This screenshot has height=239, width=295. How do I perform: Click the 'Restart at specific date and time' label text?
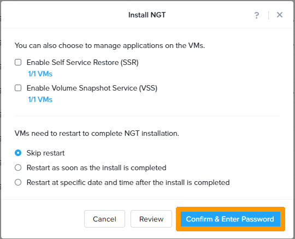click(128, 182)
